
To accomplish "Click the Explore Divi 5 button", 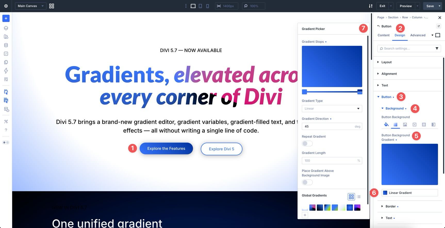I will 221,149.
